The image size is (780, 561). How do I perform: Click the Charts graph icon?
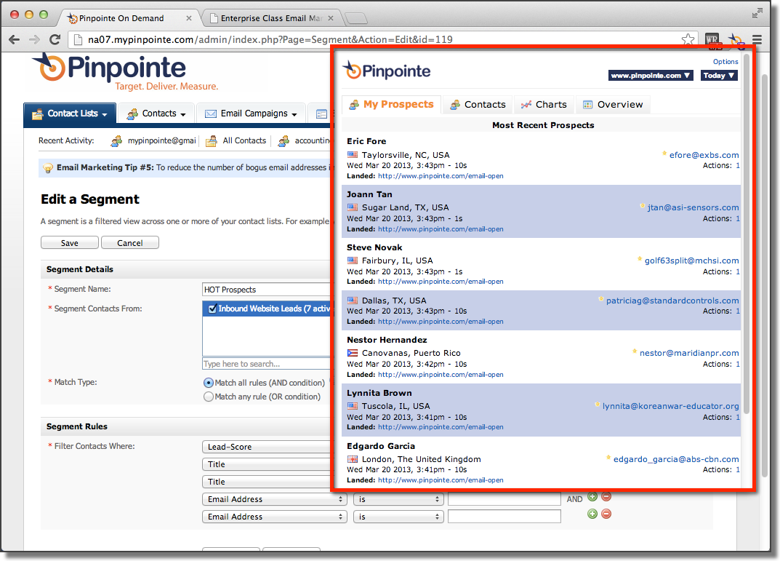tap(528, 104)
